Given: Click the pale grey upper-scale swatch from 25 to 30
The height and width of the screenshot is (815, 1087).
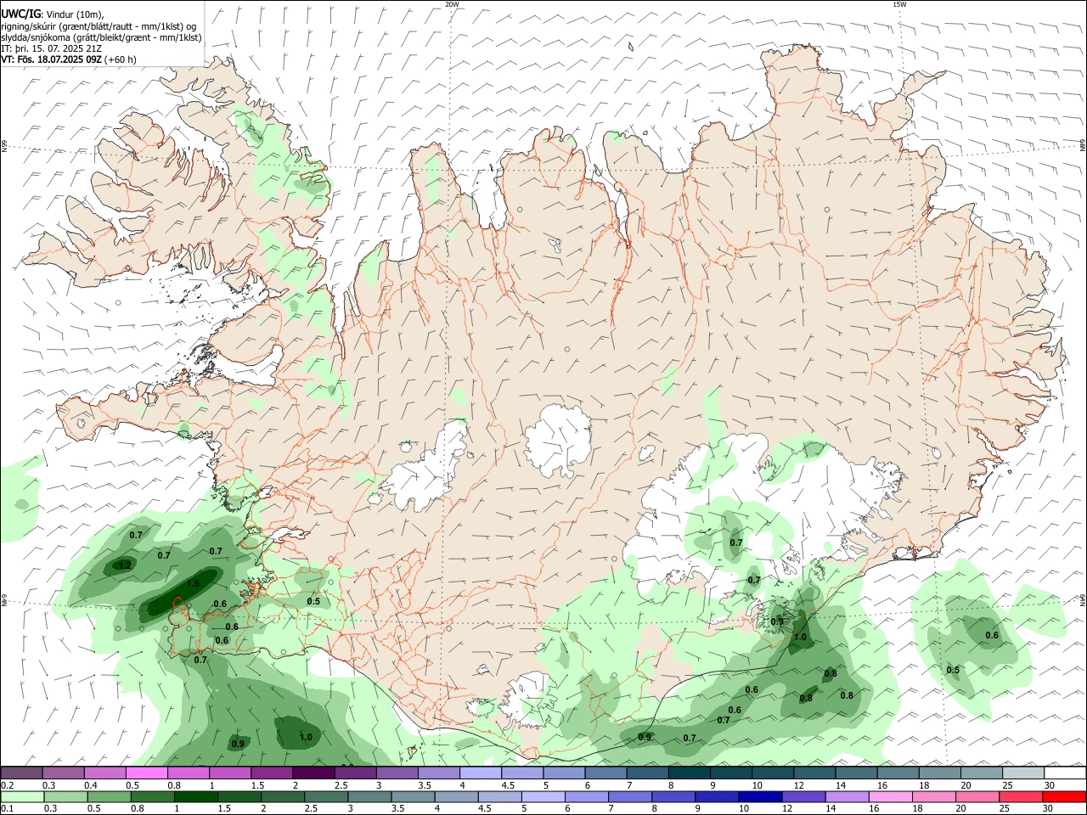Looking at the screenshot, I should pyautogui.click(x=1024, y=773).
